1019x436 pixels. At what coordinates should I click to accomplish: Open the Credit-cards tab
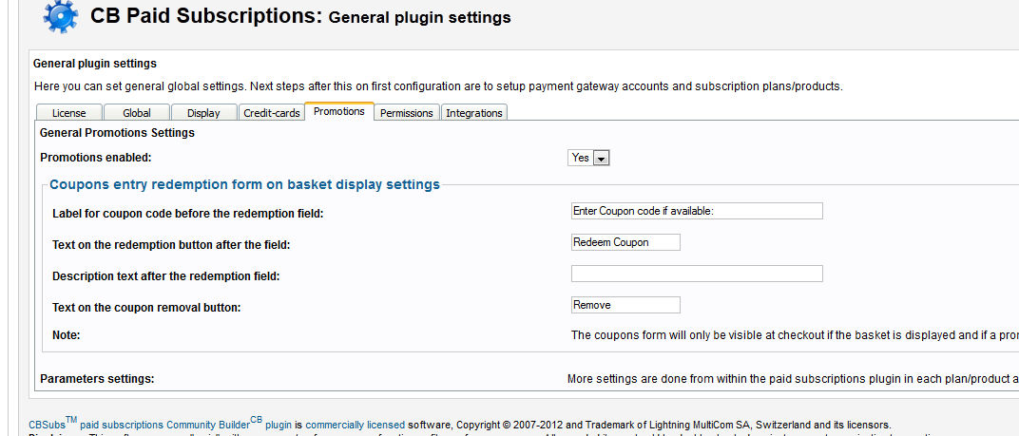point(272,112)
